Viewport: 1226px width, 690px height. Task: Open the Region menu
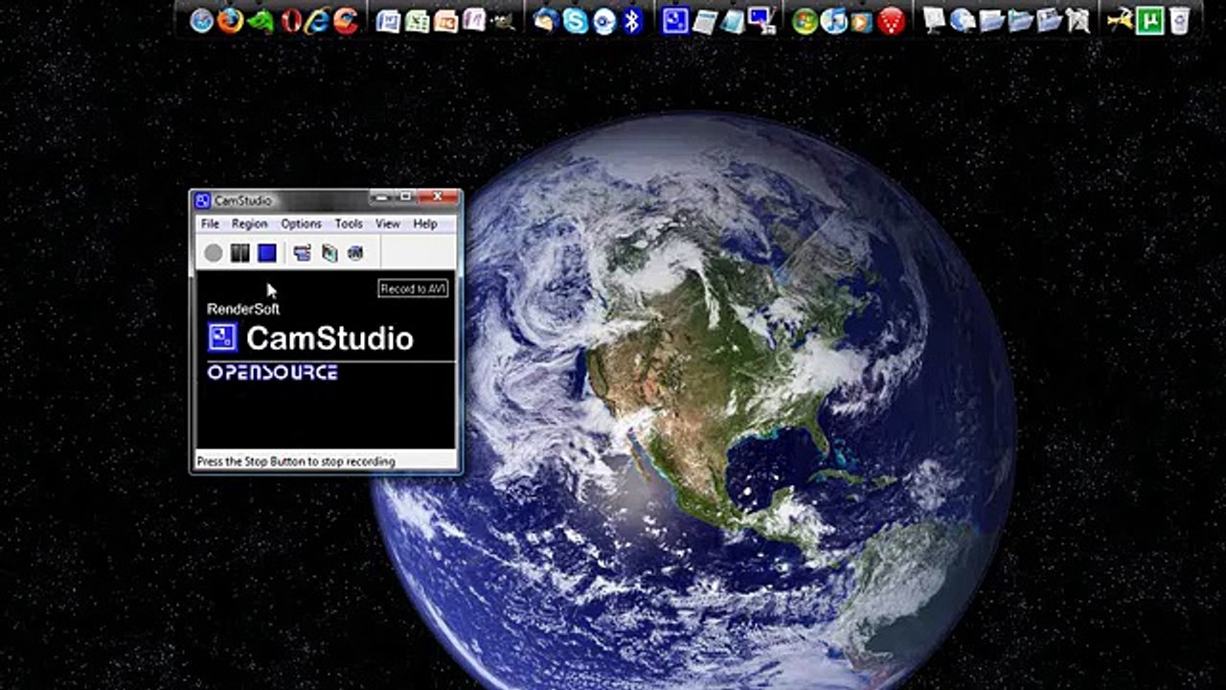[249, 223]
